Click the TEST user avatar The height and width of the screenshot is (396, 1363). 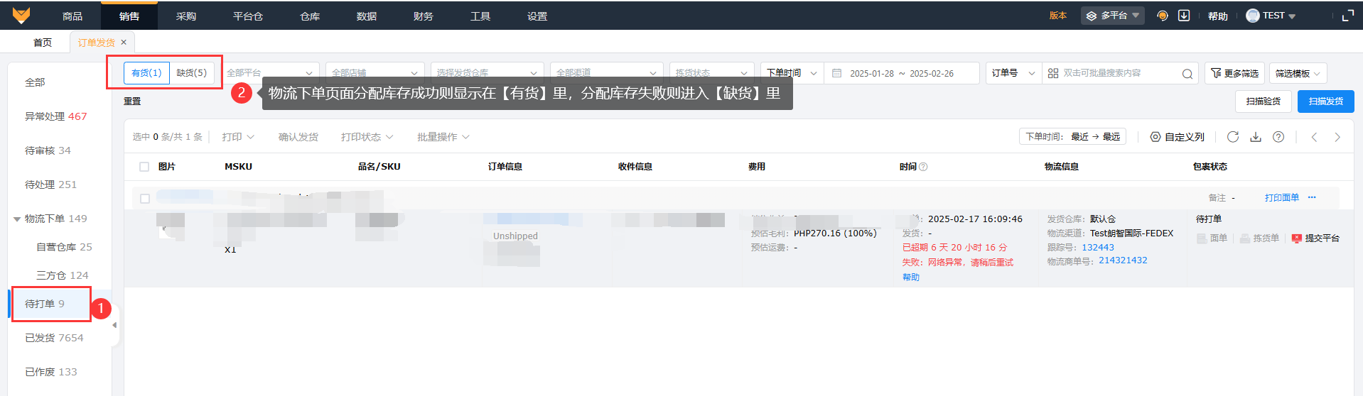click(x=1253, y=16)
